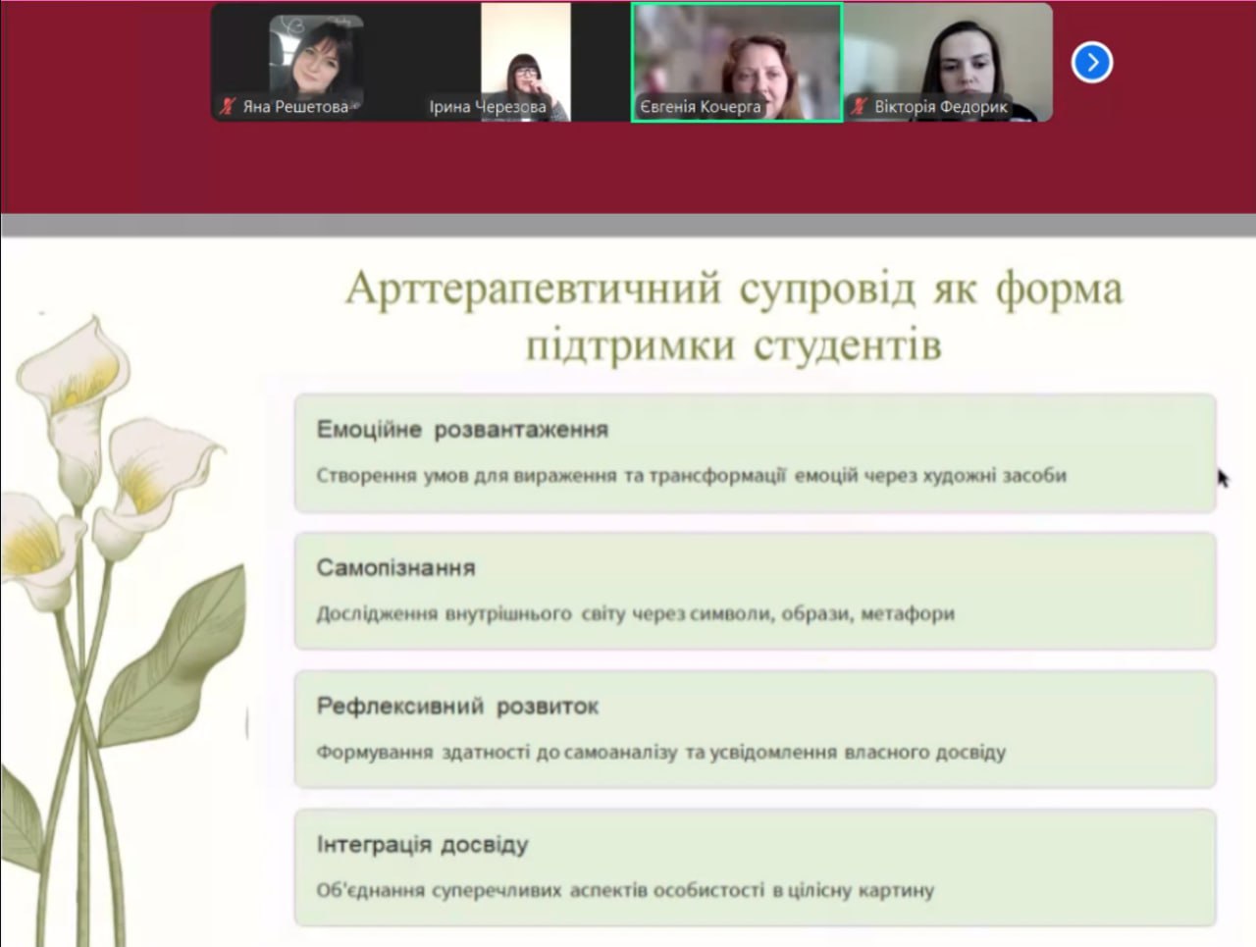This screenshot has height=947, width=1256.
Task: Click the heading 'Рефлексивний розвиток'
Action: click(x=457, y=707)
